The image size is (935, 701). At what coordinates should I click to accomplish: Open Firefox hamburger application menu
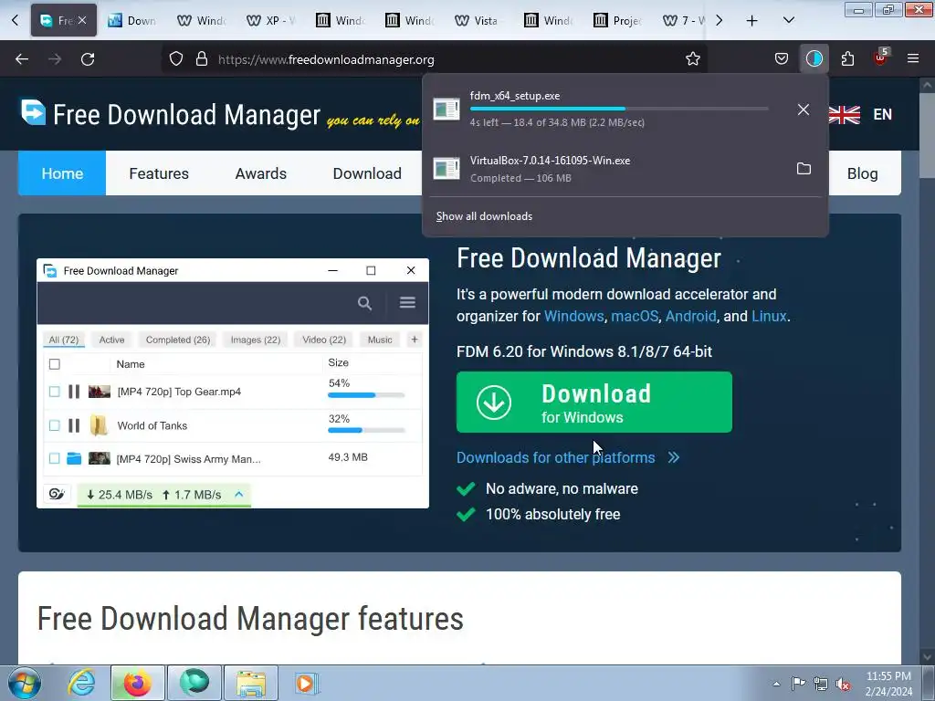(x=913, y=58)
